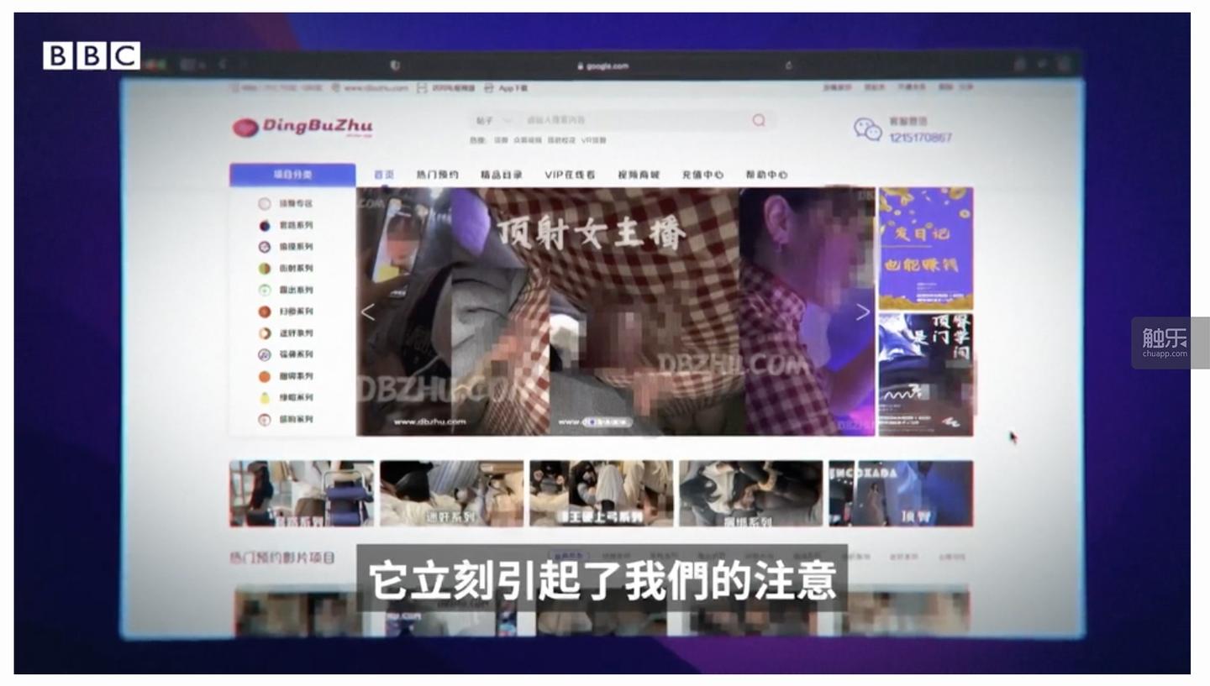Click the purple banner advertisement at upper right

coord(926,249)
